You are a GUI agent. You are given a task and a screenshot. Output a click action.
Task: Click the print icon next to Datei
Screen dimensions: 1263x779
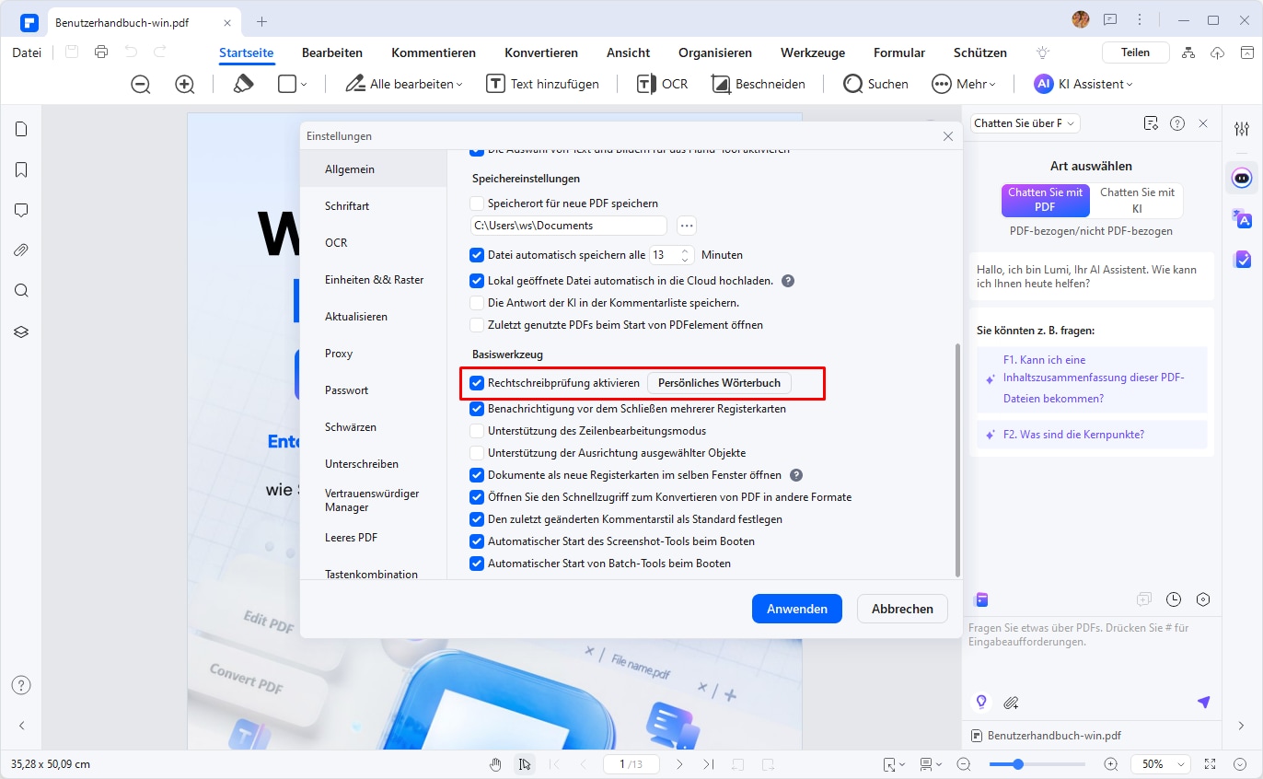(101, 52)
